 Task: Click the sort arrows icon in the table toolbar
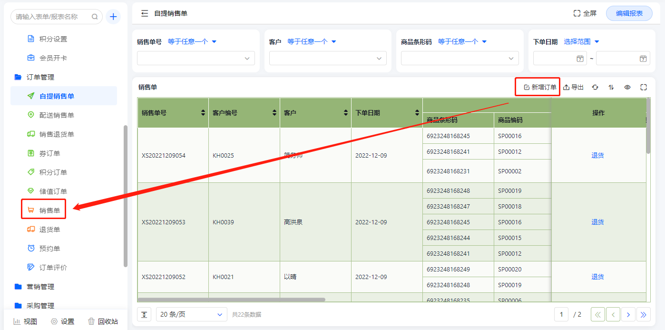pyautogui.click(x=611, y=87)
